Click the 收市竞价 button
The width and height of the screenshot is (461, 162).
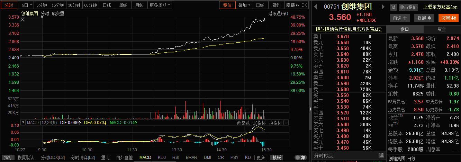click(408, 7)
